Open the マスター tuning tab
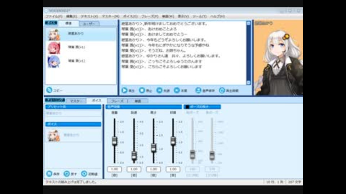 tap(76, 101)
